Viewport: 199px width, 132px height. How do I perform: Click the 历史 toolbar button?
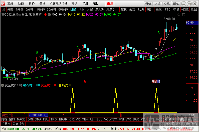pos(141,10)
